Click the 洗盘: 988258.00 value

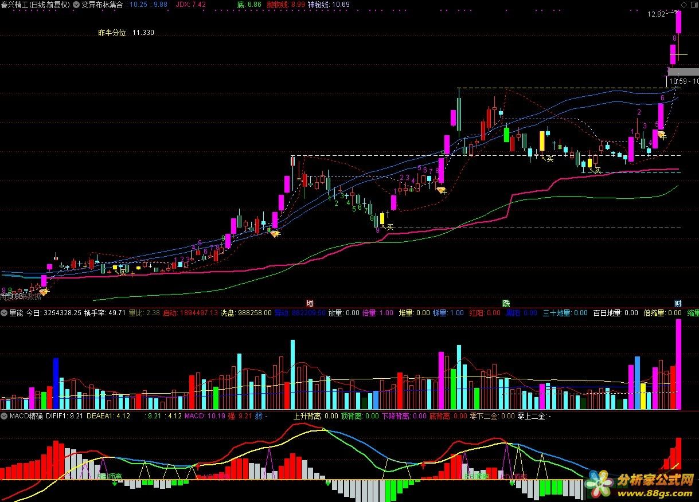[246, 313]
